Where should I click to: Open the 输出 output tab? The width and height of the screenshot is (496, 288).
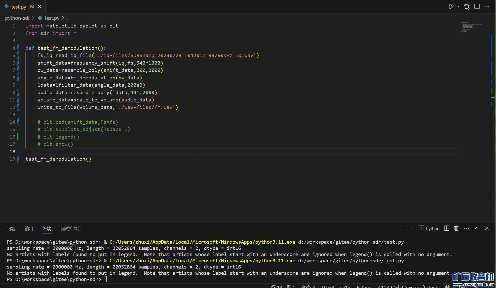tap(29, 229)
